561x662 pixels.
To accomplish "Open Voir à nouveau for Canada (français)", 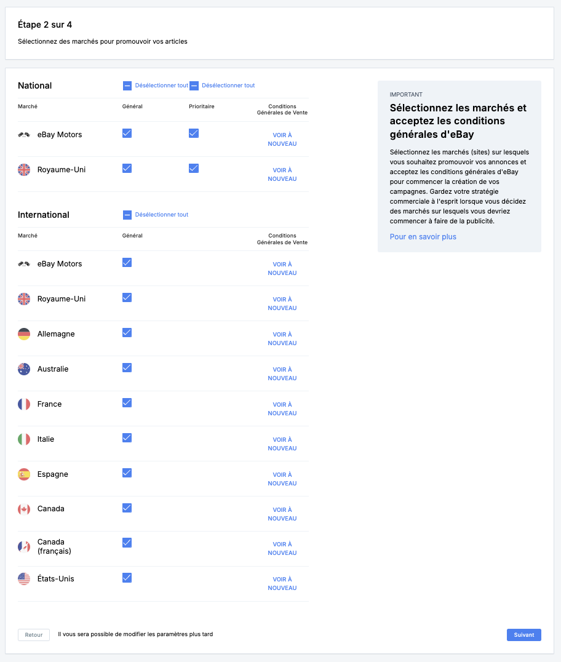I will point(282,548).
